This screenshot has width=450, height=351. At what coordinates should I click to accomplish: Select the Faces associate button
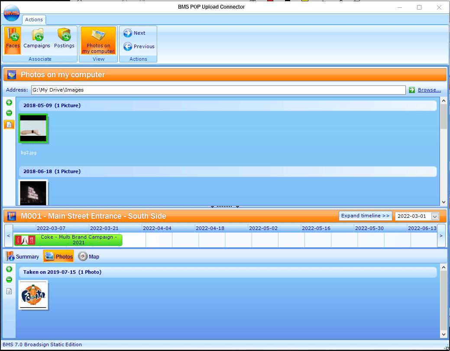pyautogui.click(x=13, y=40)
